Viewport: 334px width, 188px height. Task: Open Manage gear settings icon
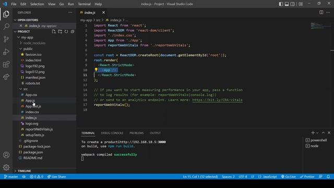tap(6, 167)
